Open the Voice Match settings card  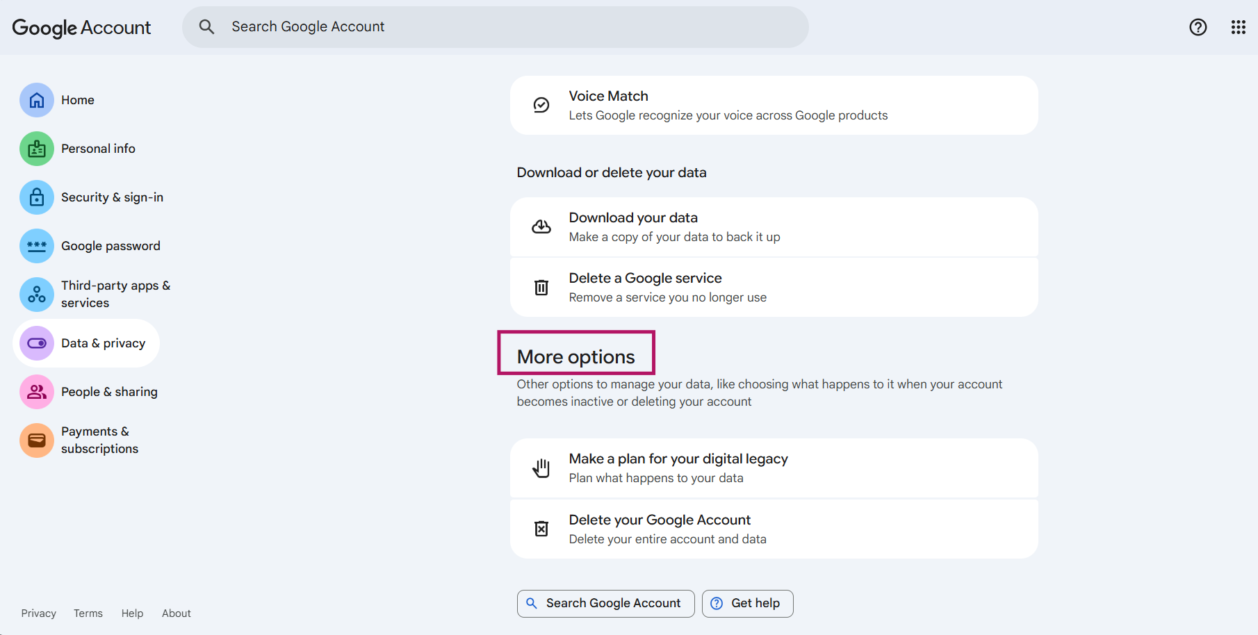(x=774, y=105)
